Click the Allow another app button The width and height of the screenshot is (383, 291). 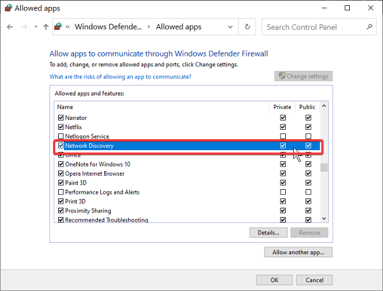[x=298, y=253]
